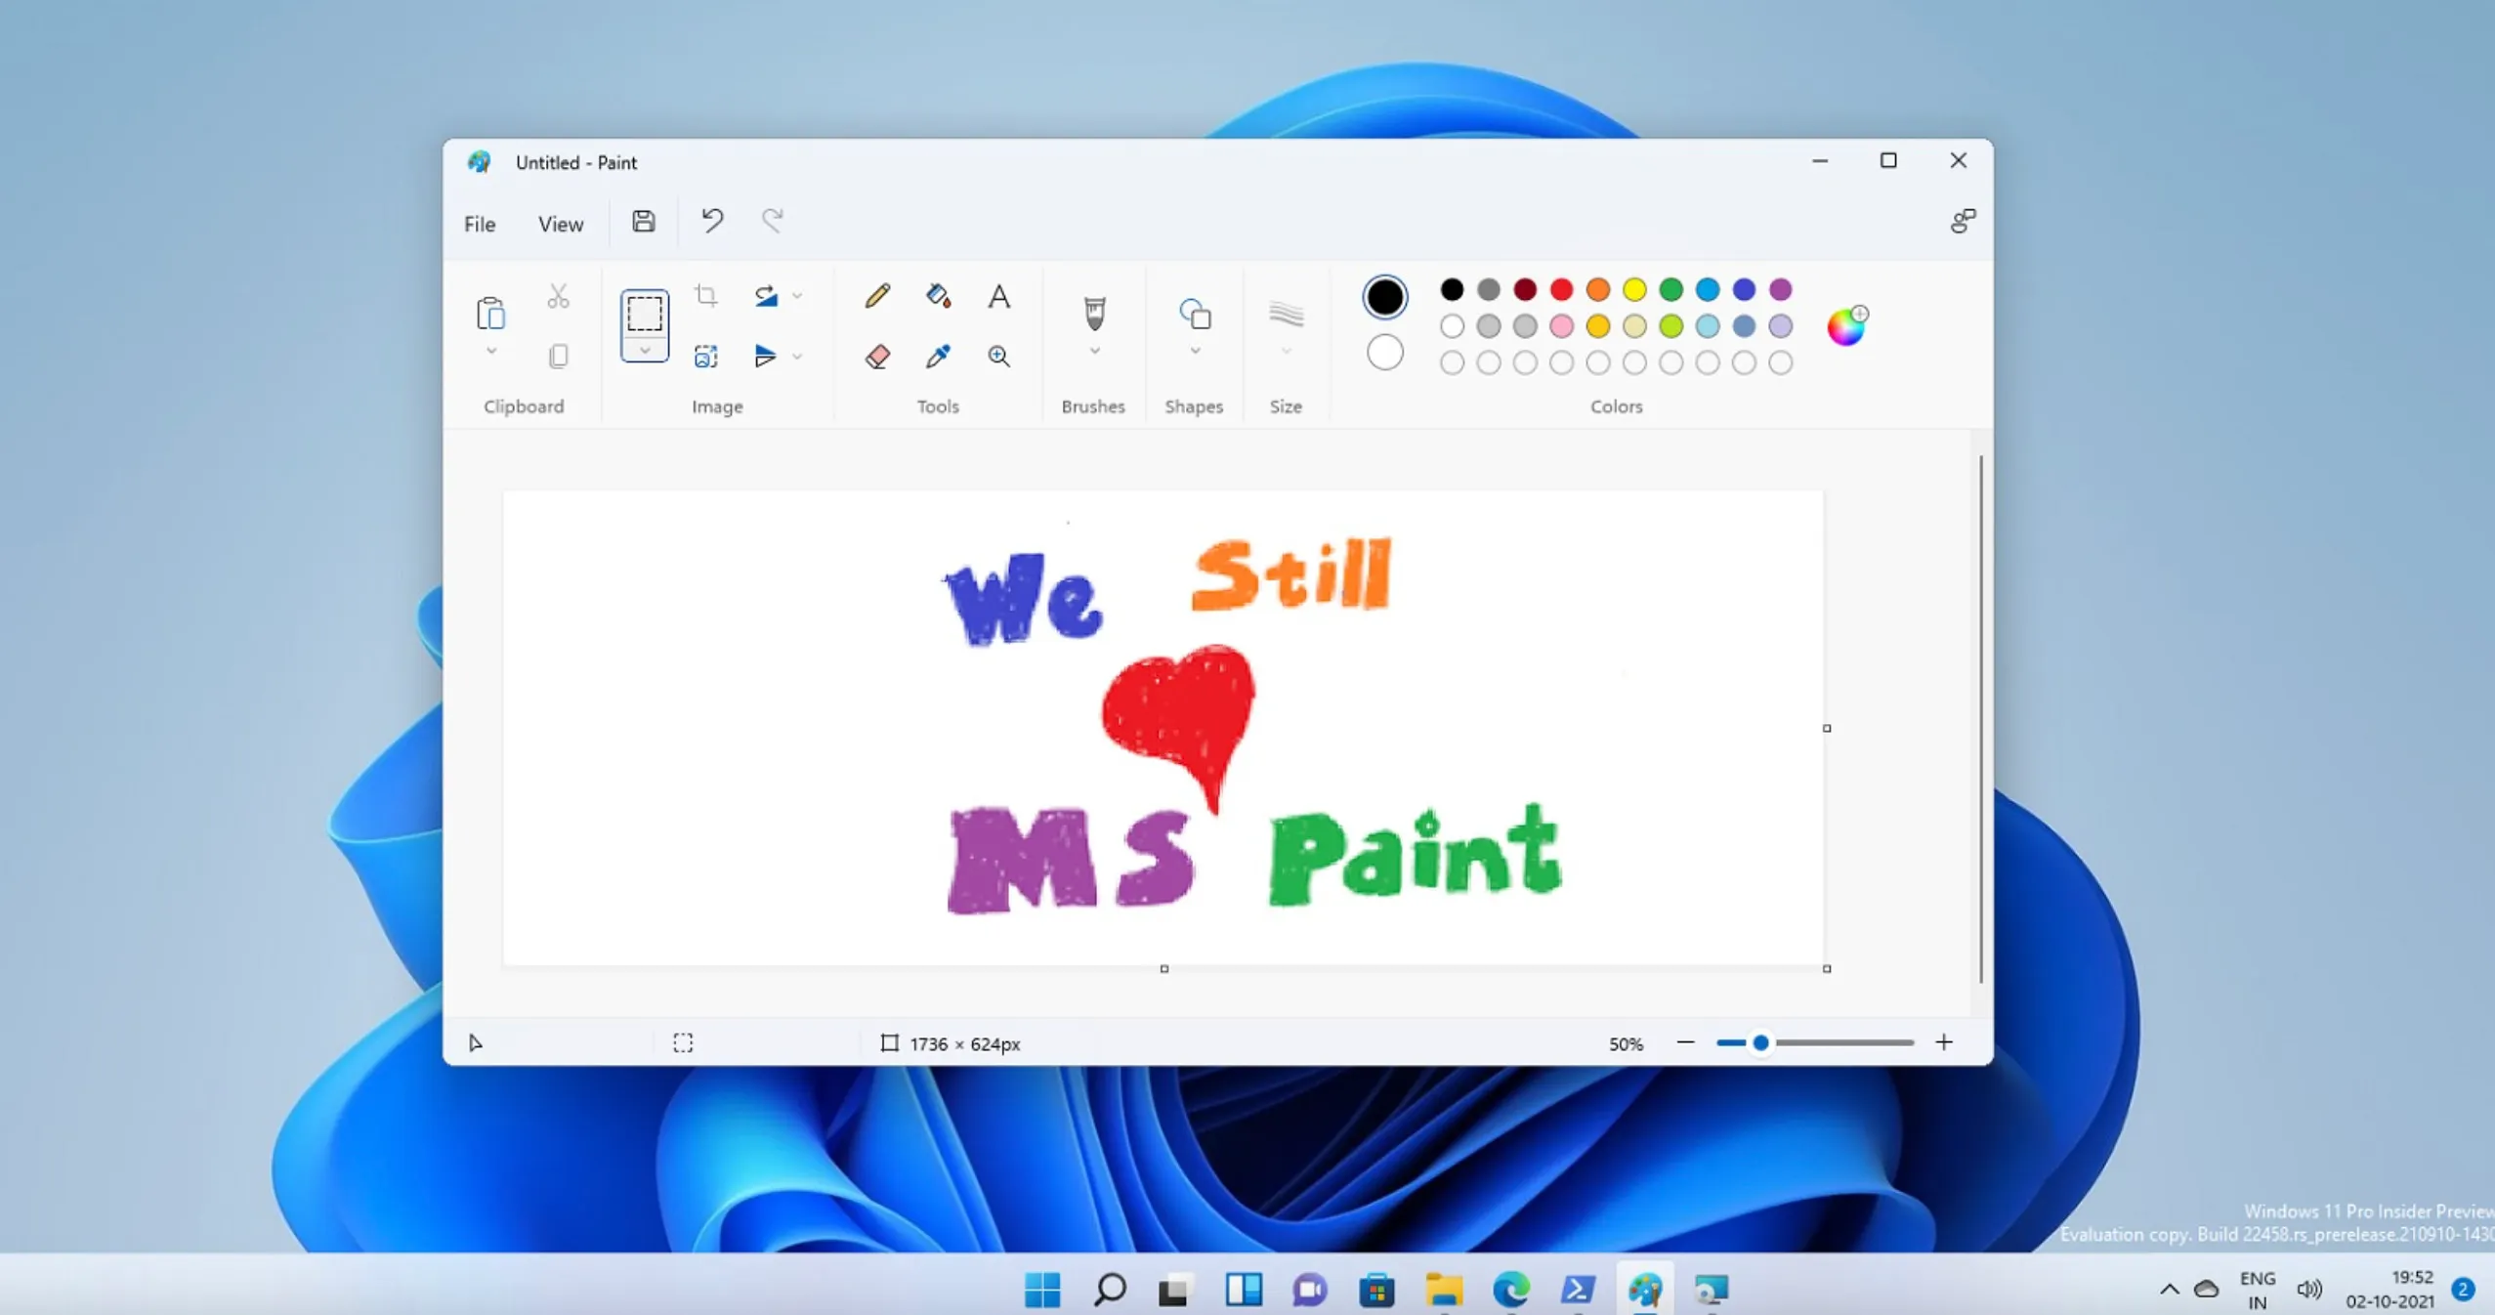Open the View menu
The width and height of the screenshot is (2495, 1315).
[x=560, y=224]
